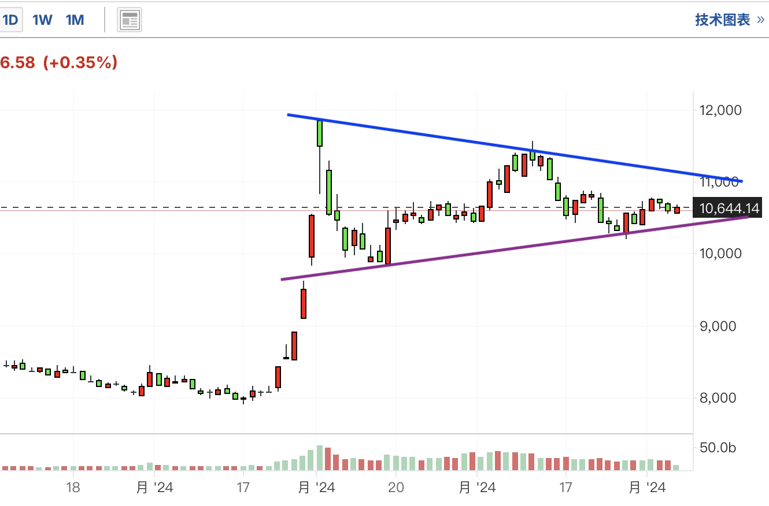769x506 pixels.
Task: Open the chart layout icon
Action: [130, 21]
